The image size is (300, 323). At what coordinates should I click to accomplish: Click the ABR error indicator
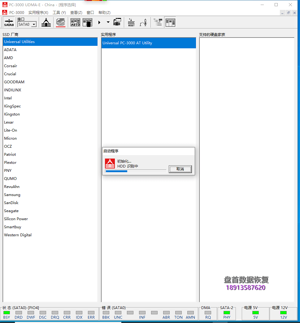pos(166,313)
